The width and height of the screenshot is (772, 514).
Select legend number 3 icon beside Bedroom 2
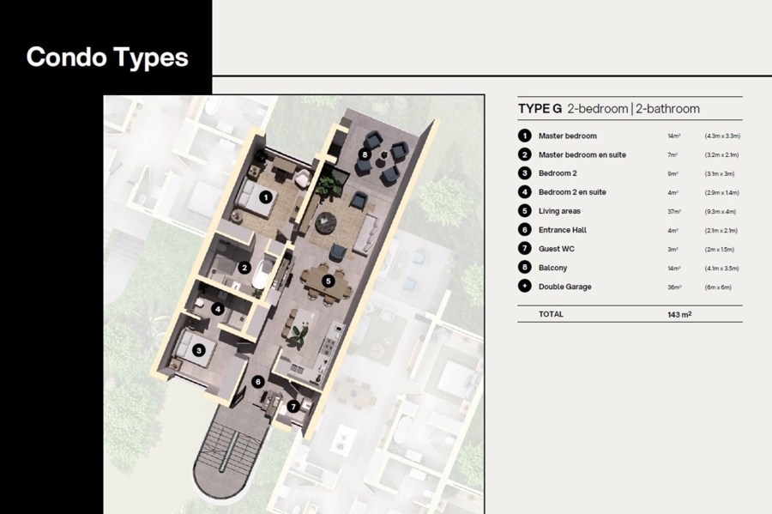(x=525, y=173)
